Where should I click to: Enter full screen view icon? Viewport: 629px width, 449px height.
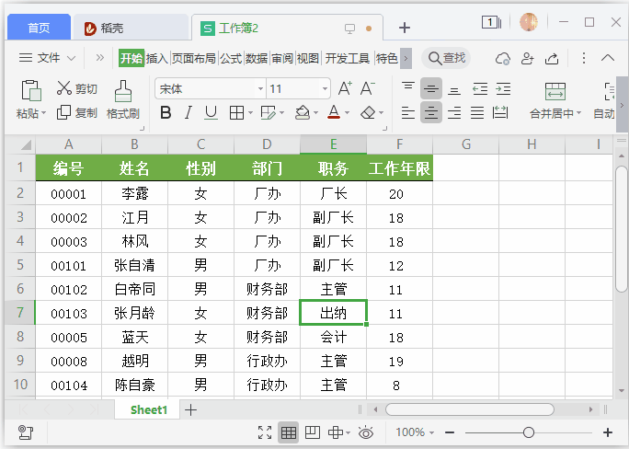(x=265, y=432)
